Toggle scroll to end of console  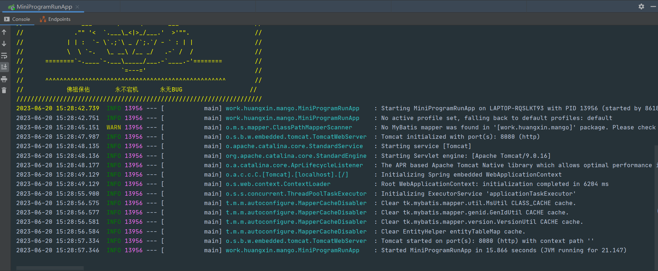4,67
